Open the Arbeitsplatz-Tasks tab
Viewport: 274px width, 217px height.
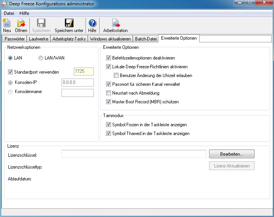(69, 39)
